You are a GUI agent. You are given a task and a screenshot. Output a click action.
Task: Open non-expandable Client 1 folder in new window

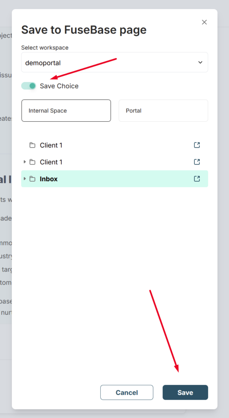tap(197, 145)
